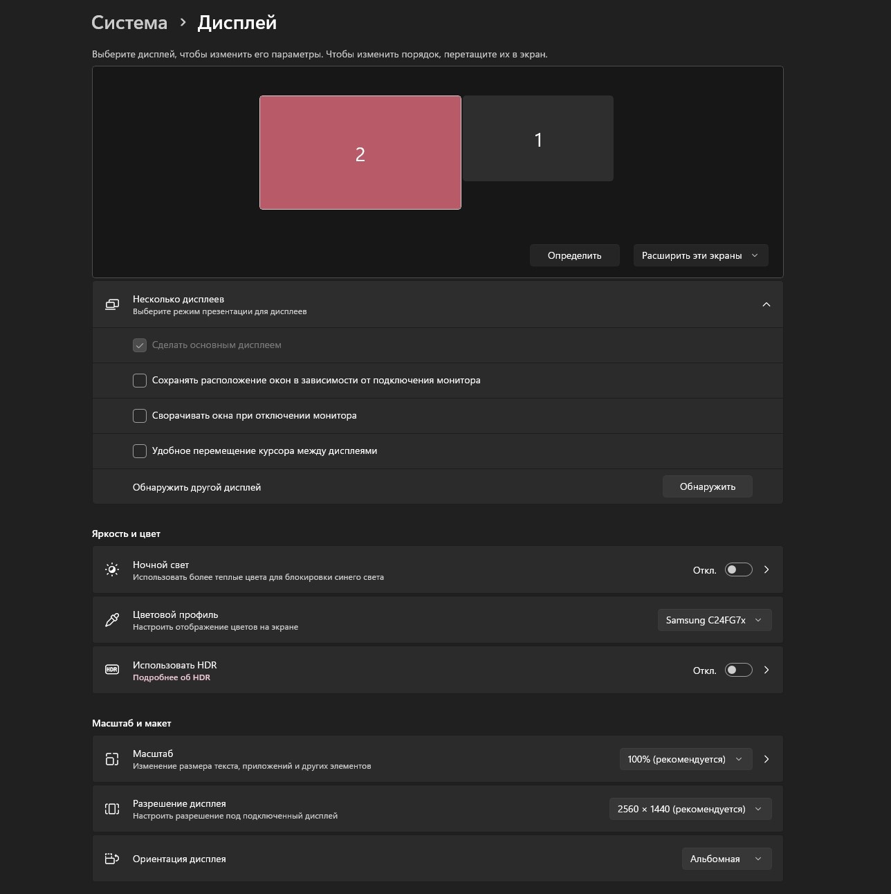Click the Night light sun icon
891x894 pixels.
point(112,569)
